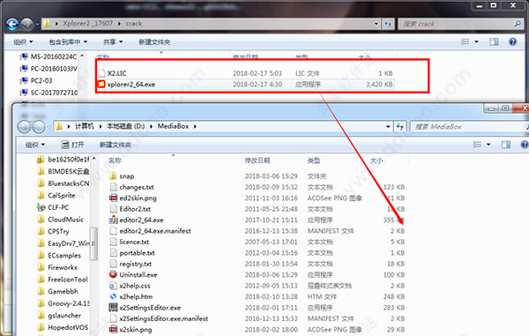Click the refresh button in the MediaBox window address bar
Viewport: 529px width, 336px height.
399,126
